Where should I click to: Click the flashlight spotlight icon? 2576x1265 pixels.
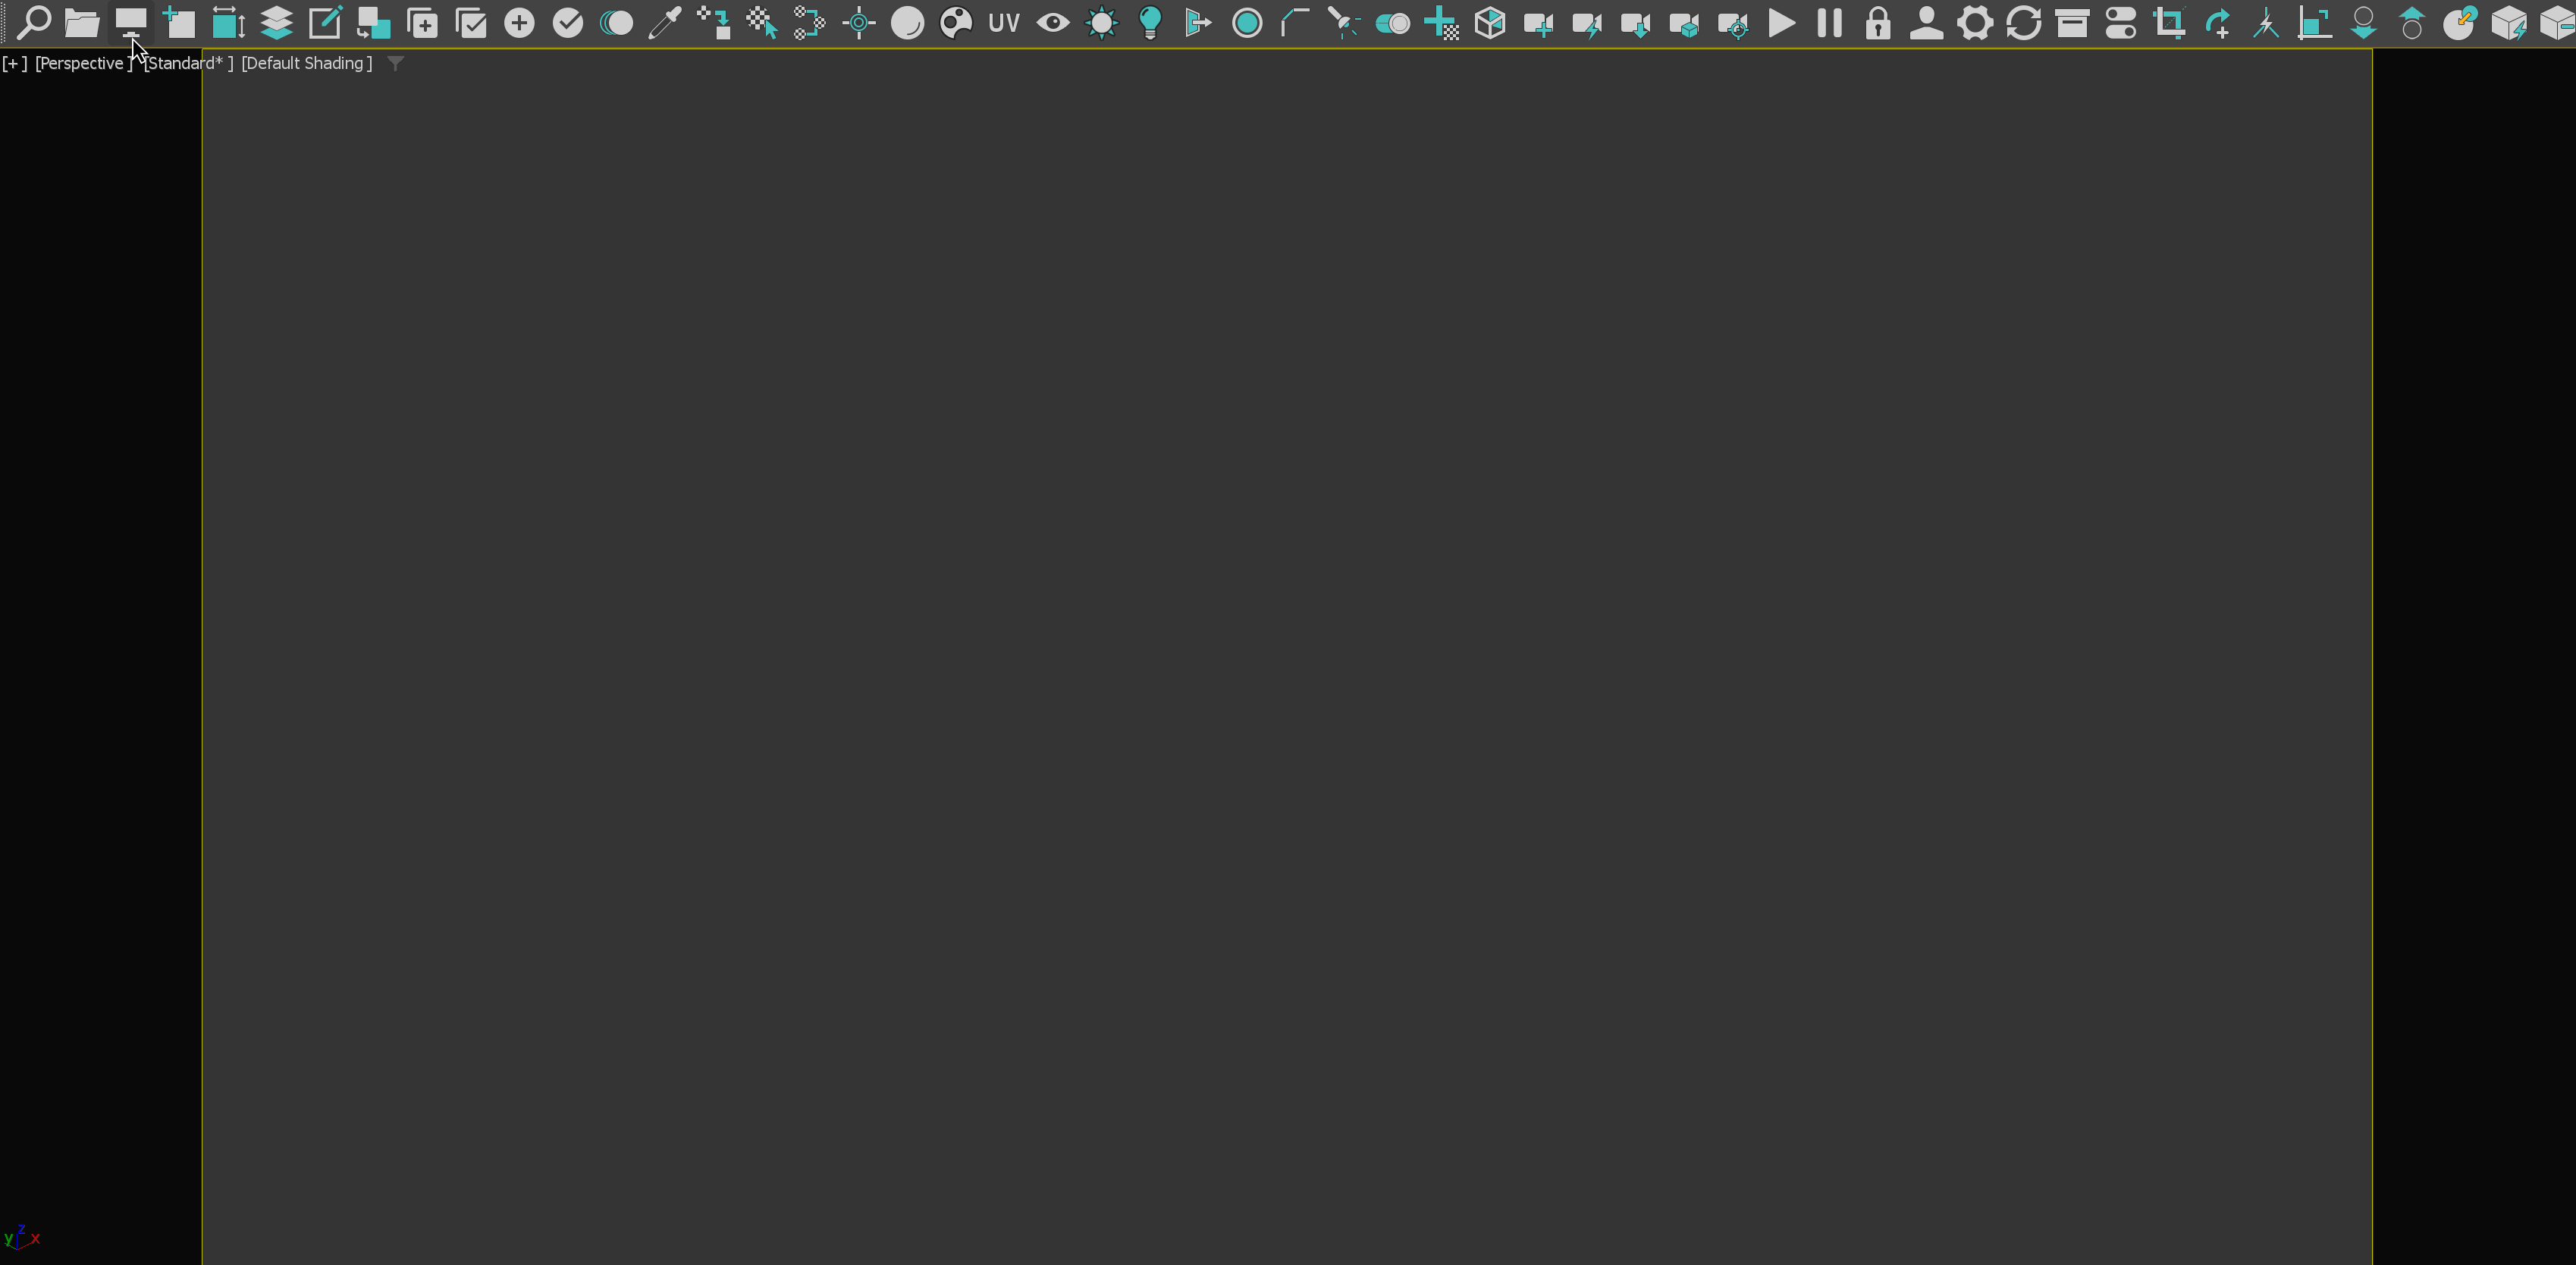click(1344, 22)
